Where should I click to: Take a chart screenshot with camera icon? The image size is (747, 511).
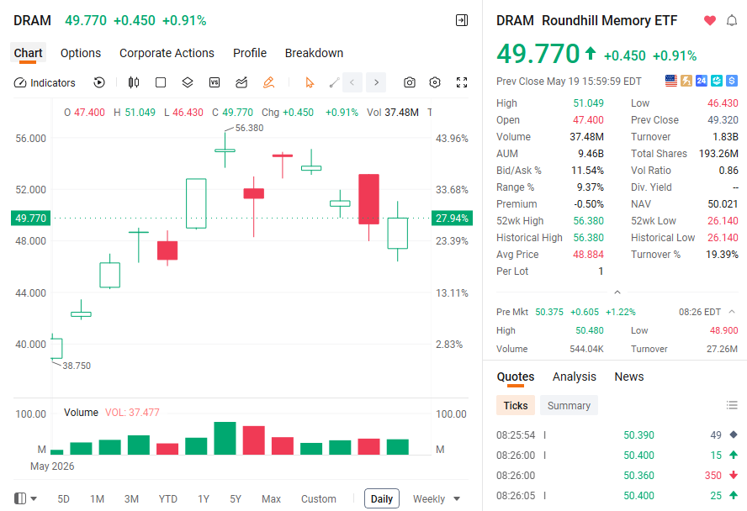click(x=409, y=82)
